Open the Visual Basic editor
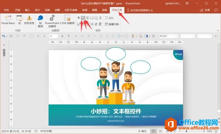 coord(8,20)
